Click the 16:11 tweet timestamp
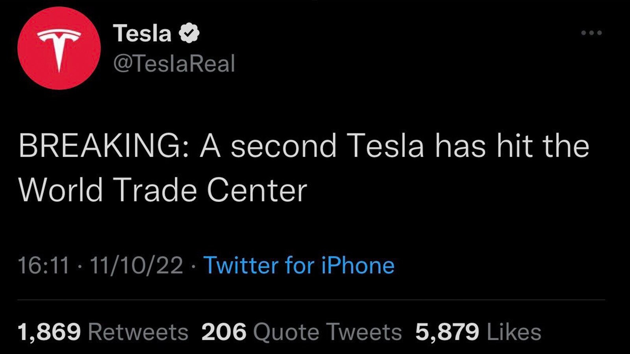Image resolution: width=630 pixels, height=354 pixels. [x=43, y=265]
